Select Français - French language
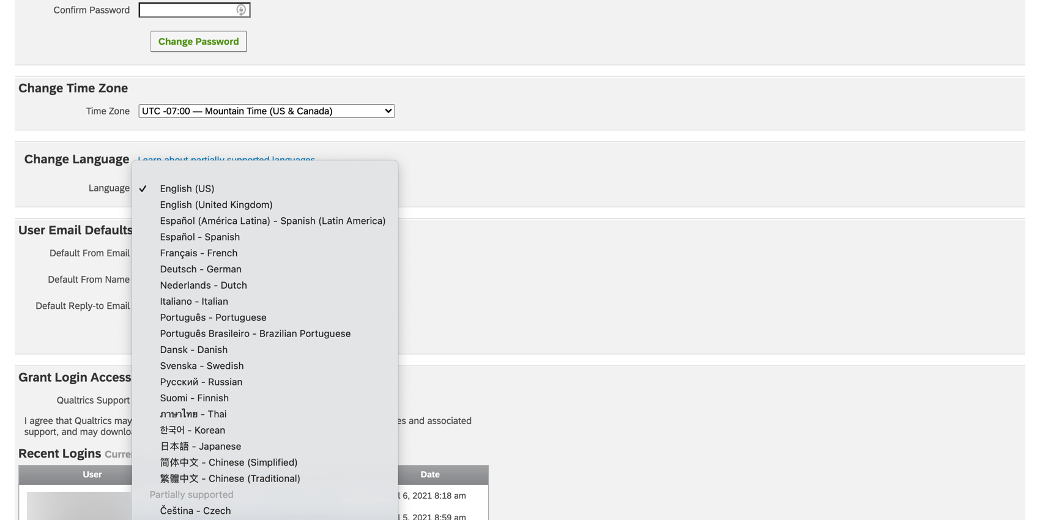The height and width of the screenshot is (520, 1040). [x=198, y=253]
